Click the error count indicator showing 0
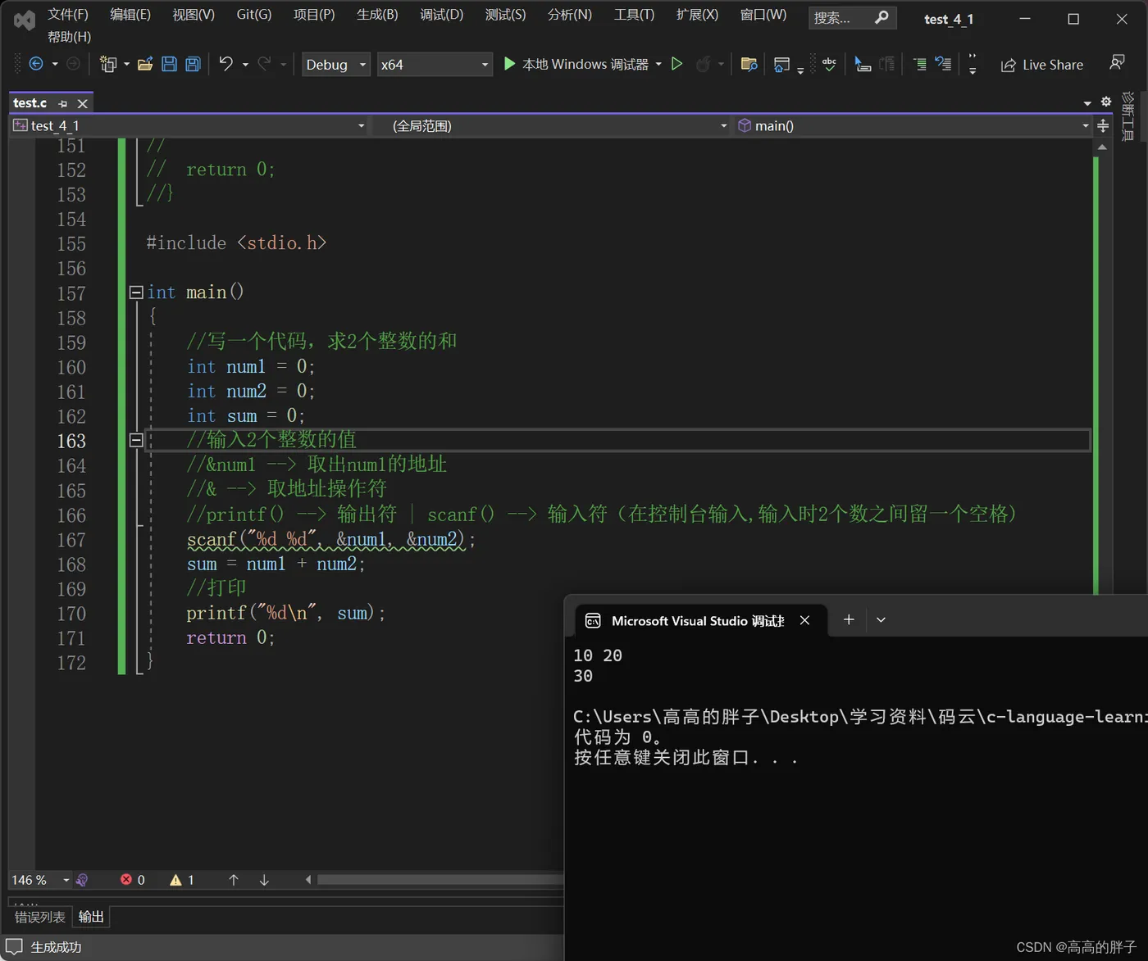1148x961 pixels. pyautogui.click(x=133, y=880)
